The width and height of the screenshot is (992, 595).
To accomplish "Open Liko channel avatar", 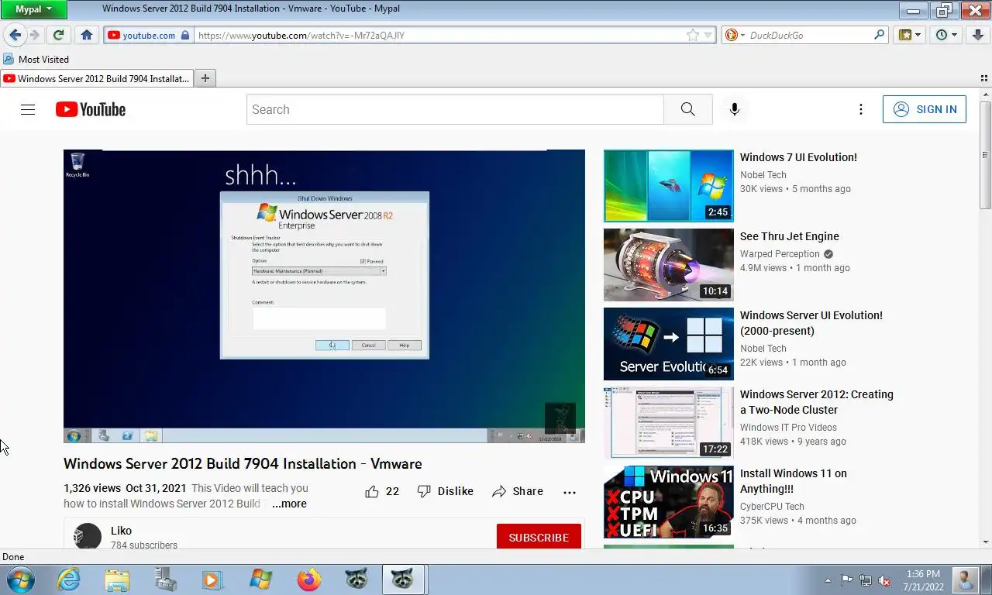I will 87,537.
